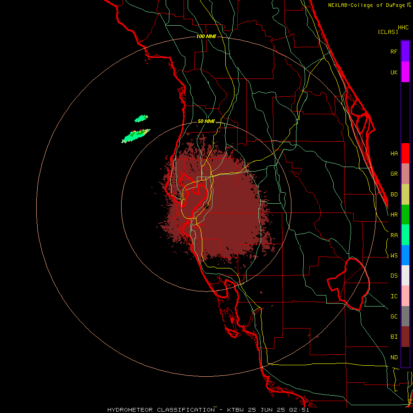Click the "BI" legend label

[x=394, y=337]
